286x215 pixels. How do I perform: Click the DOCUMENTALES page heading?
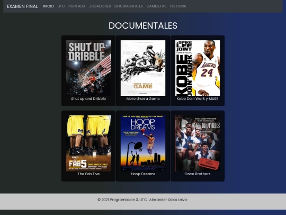(x=143, y=25)
